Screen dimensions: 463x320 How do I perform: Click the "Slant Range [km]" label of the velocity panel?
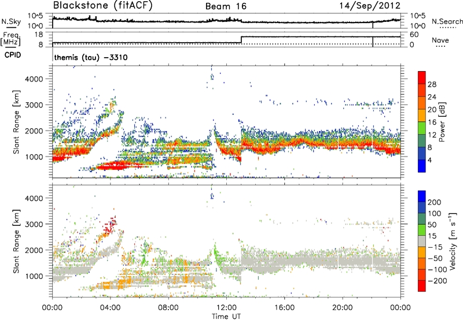16,241
